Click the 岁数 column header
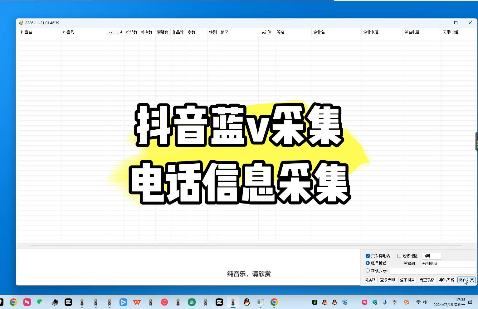Image resolution: width=478 pixels, height=309 pixels. click(197, 32)
